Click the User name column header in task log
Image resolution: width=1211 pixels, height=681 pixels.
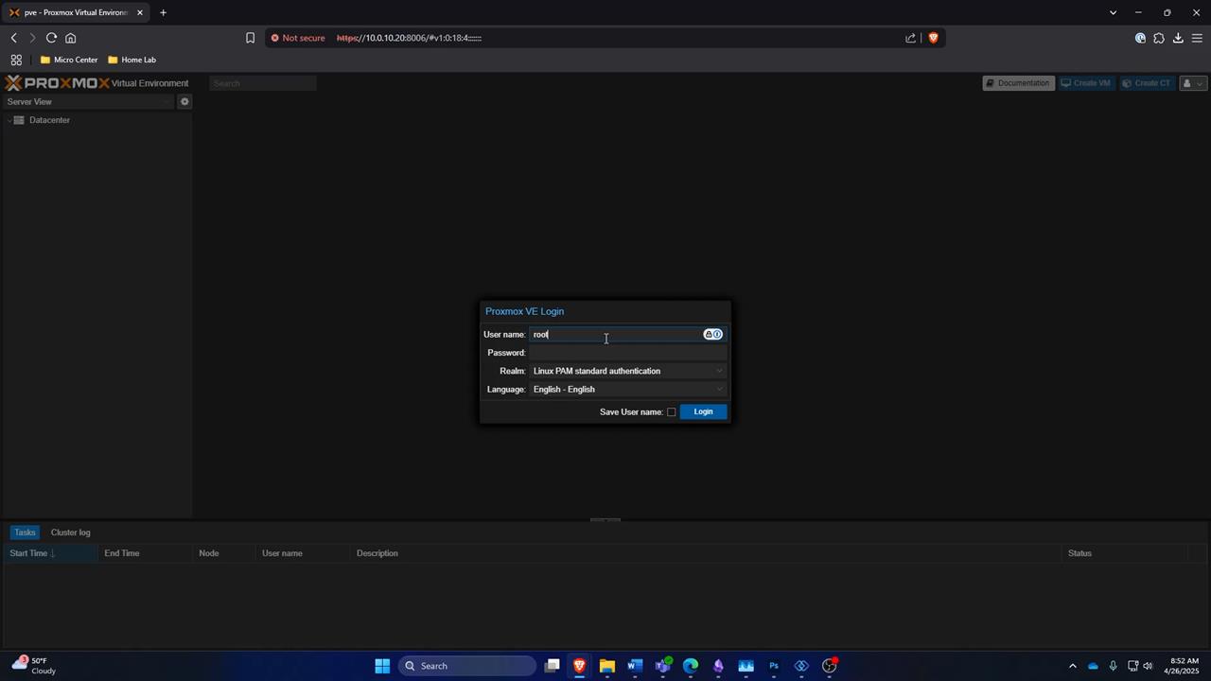[x=303, y=553]
